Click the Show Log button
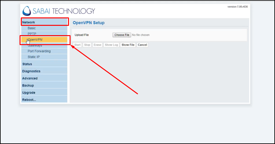 (111, 45)
